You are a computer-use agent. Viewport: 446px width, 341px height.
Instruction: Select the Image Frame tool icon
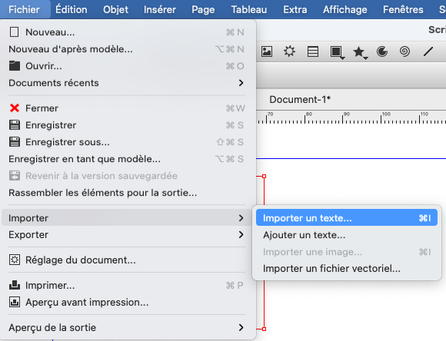coord(267,51)
